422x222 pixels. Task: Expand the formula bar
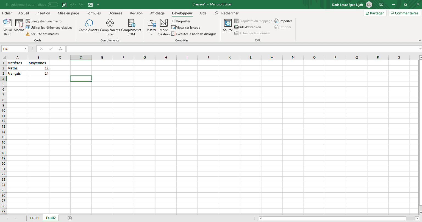[x=420, y=49]
